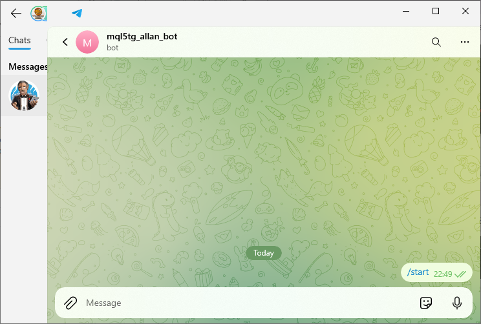The width and height of the screenshot is (481, 324).
Task: Attach a file with the paperclip
Action: pyautogui.click(x=70, y=303)
